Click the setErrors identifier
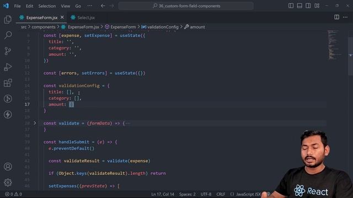 (x=93, y=73)
